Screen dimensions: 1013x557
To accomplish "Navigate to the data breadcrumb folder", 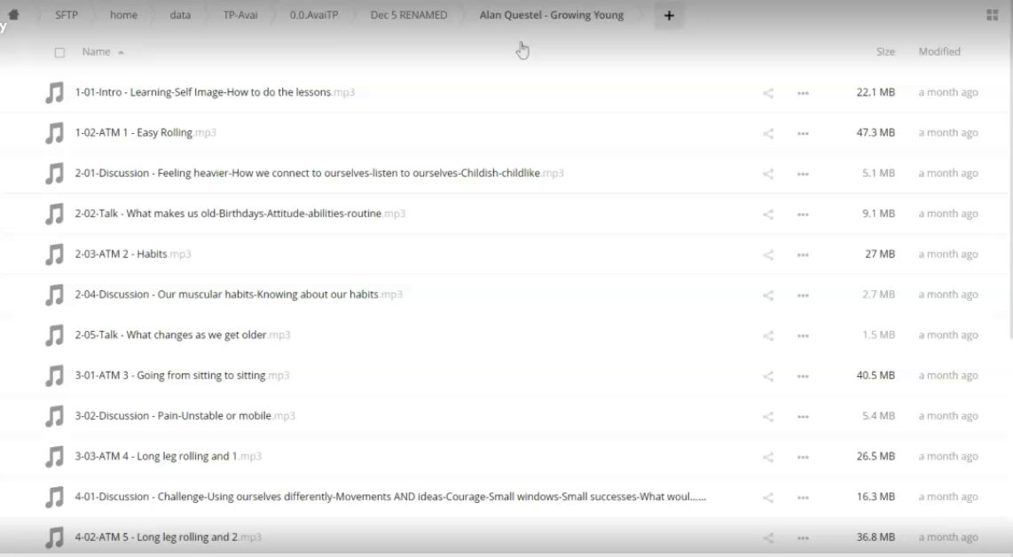I will [x=180, y=15].
